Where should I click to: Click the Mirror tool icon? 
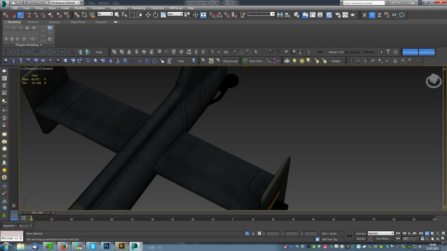pyautogui.click(x=280, y=15)
